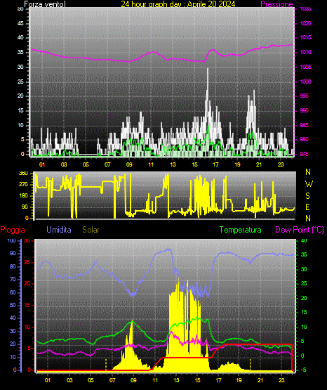
Task: Click the compass letter E beside direction graph
Action: click(x=307, y=207)
